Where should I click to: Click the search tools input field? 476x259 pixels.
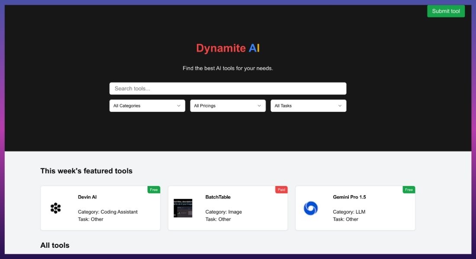tap(228, 88)
